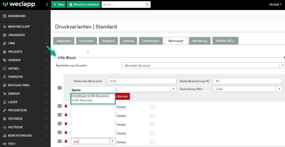The image size is (285, 147).
Task: Check the Details checkbox in the last row
Action: (153, 142)
